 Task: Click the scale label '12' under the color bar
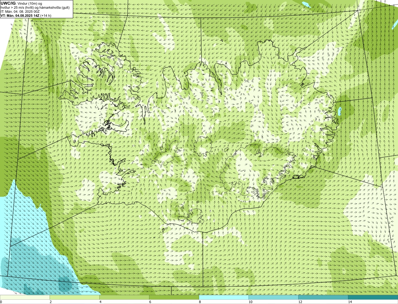pos(300,302)
